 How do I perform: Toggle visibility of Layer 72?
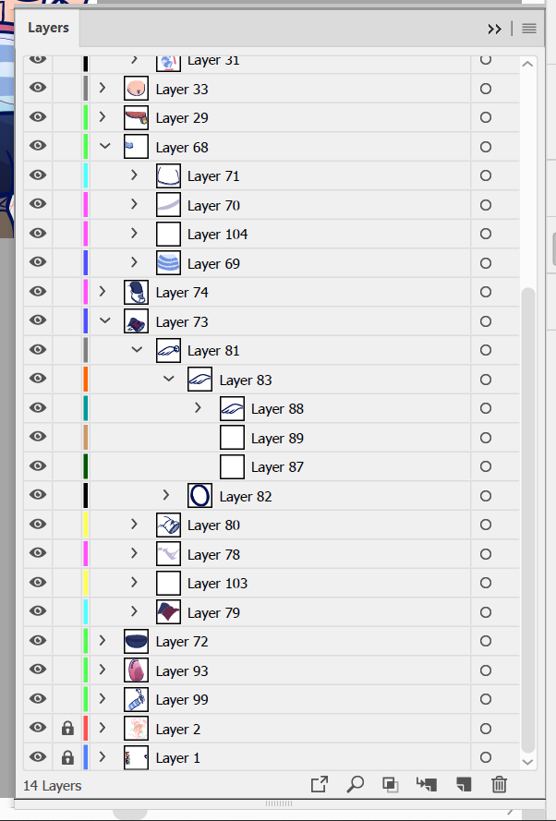(38, 641)
